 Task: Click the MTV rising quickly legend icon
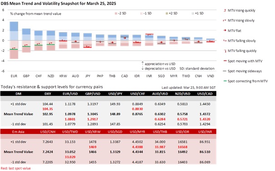[x=225, y=10]
